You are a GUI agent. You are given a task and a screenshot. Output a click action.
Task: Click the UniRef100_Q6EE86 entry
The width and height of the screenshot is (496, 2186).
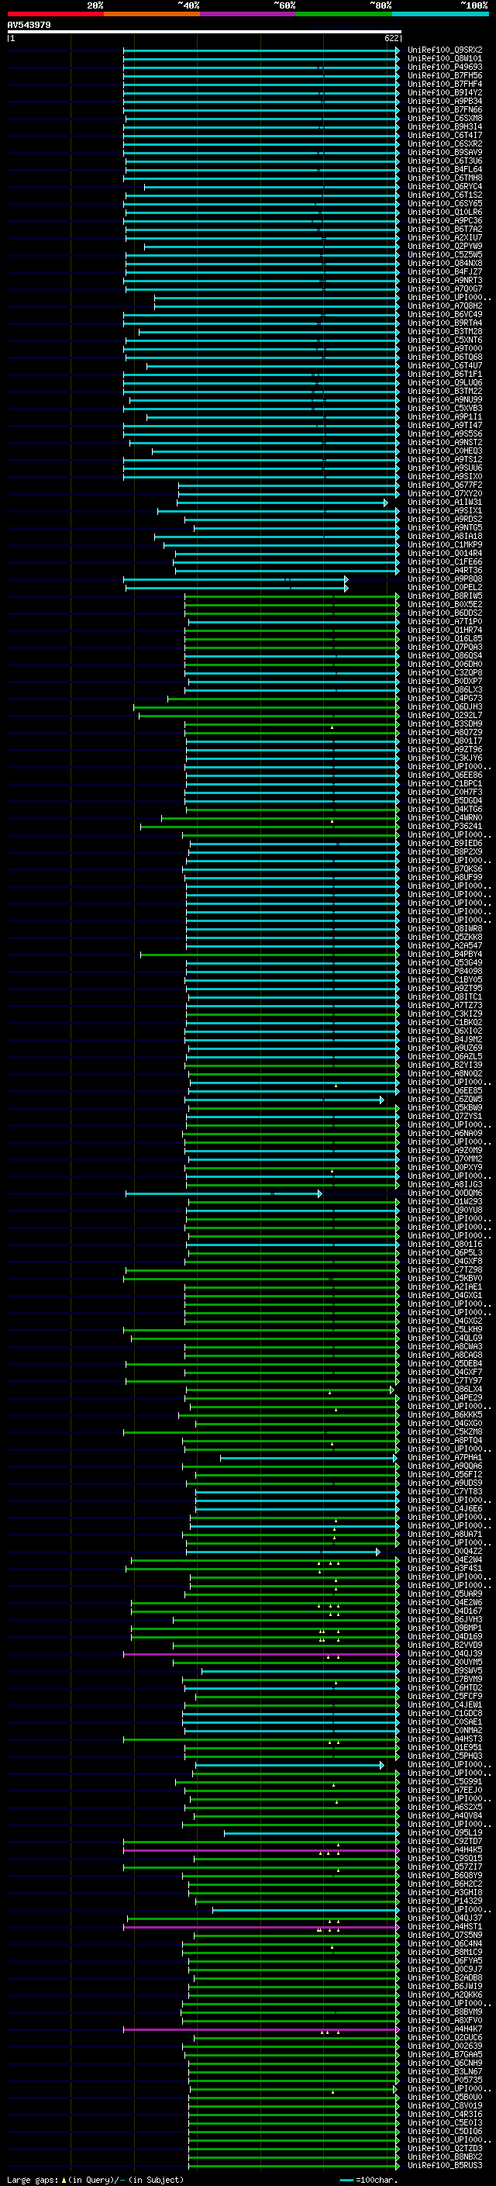pos(445,775)
